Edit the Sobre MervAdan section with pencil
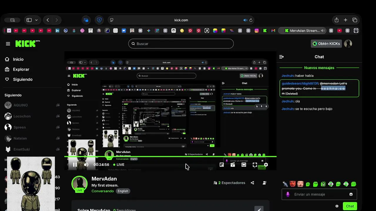The height and width of the screenshot is (211, 376). pos(259,210)
